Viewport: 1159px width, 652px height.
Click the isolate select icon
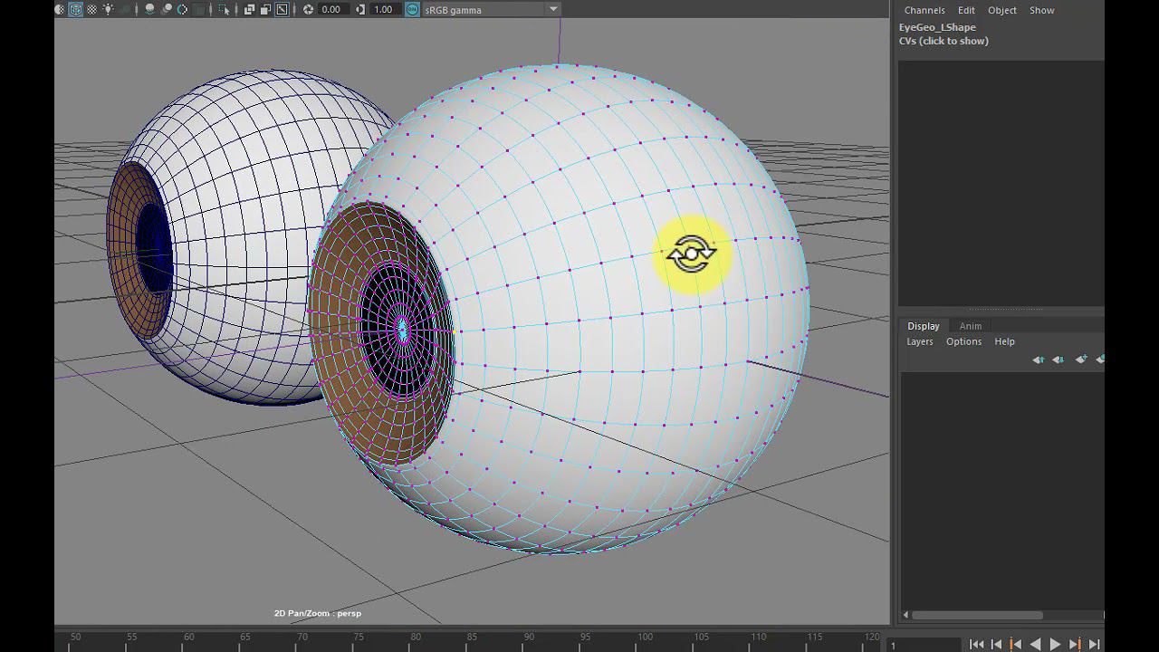[x=224, y=10]
